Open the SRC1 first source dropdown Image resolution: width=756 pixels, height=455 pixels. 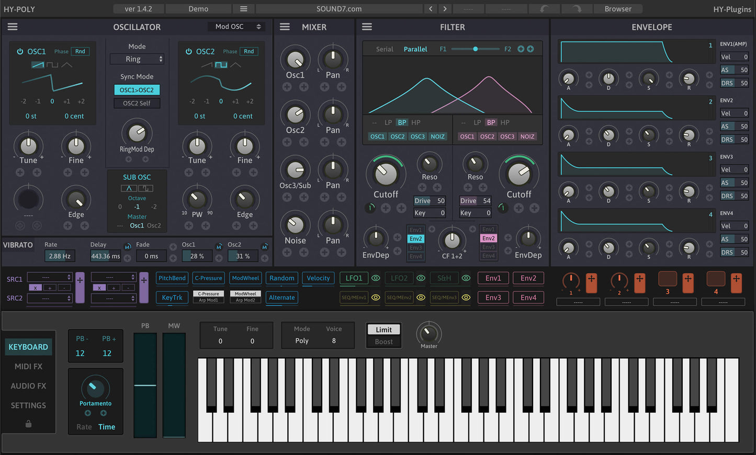pyautogui.click(x=50, y=277)
